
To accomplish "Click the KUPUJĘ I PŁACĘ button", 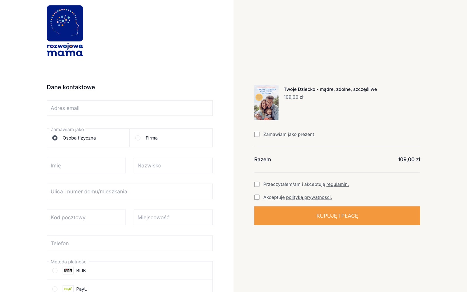I will pos(337,216).
